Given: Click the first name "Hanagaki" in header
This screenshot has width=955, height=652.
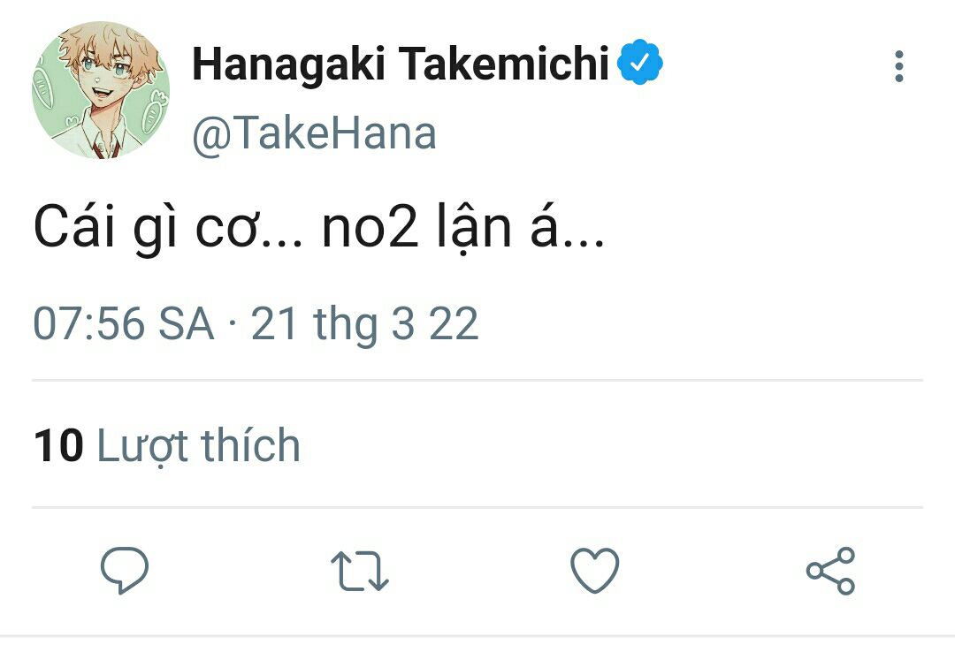Looking at the screenshot, I should [288, 65].
